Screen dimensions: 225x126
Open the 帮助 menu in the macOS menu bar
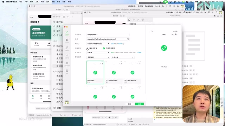tap(69, 2)
